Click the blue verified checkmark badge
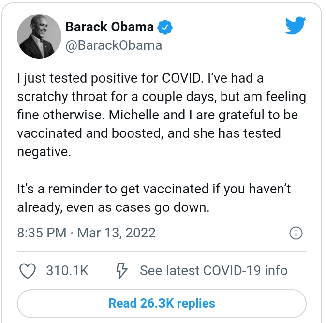326x323 pixels. click(164, 27)
